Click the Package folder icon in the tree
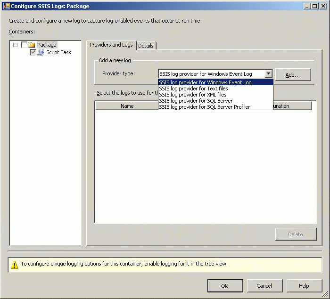Screen dimensions: 330x299 coord(32,45)
